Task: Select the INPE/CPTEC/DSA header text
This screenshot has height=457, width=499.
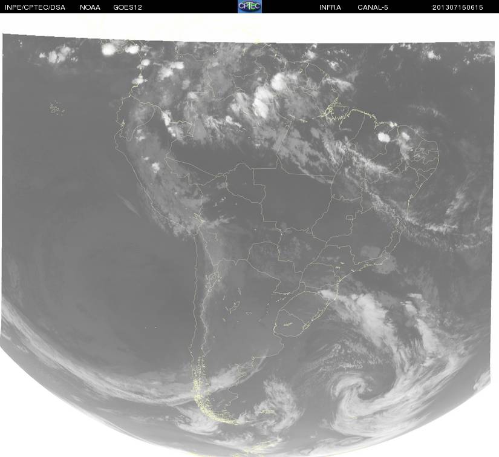Action: click(x=35, y=7)
